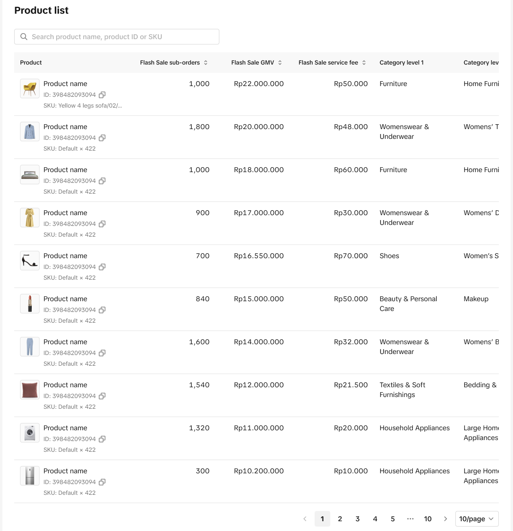Open the yellow dress thumbnail

[30, 218]
